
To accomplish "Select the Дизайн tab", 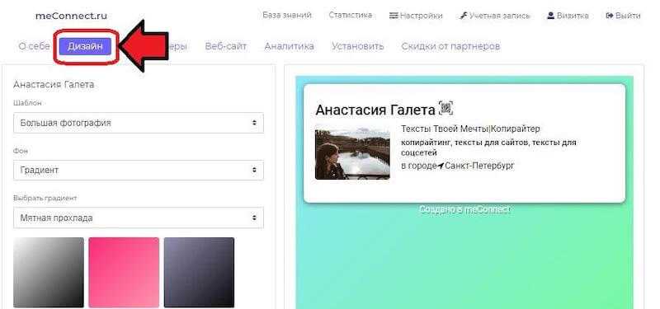I will [x=86, y=46].
